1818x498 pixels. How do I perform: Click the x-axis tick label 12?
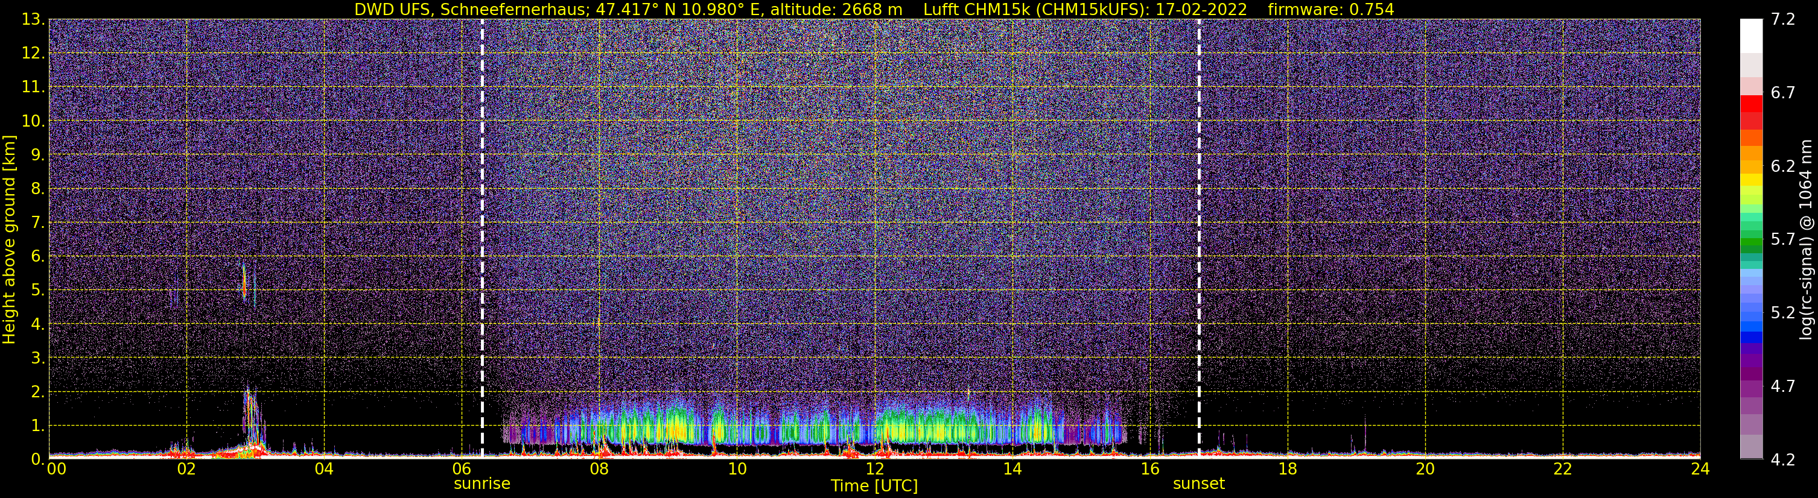(x=874, y=469)
